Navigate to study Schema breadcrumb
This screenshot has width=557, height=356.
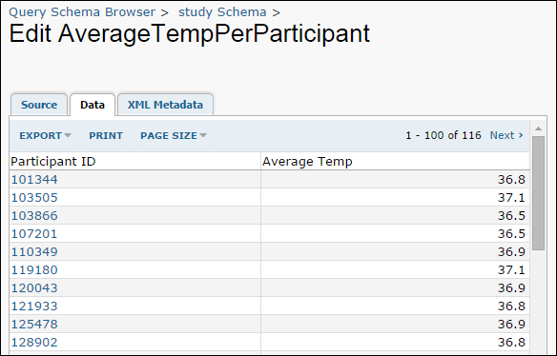tap(222, 12)
